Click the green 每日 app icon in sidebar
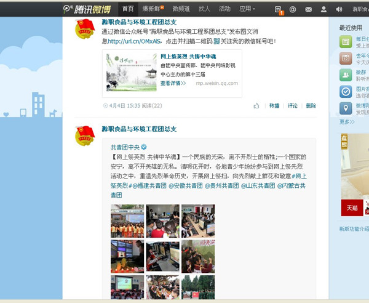This screenshot has height=303, width=369. [346, 42]
